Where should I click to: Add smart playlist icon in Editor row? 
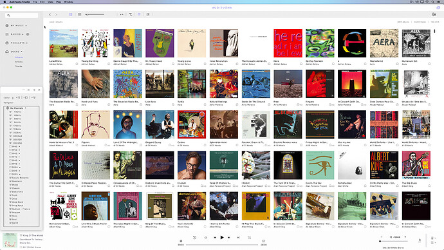(x=33, y=97)
